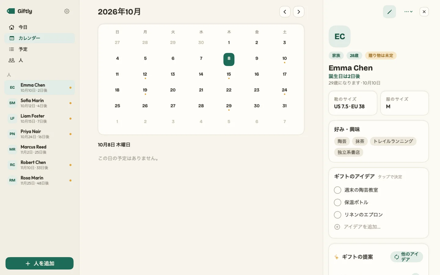This screenshot has width=440, height=275.
Task: Click the 服のサイズ M card
Action: coord(405,103)
